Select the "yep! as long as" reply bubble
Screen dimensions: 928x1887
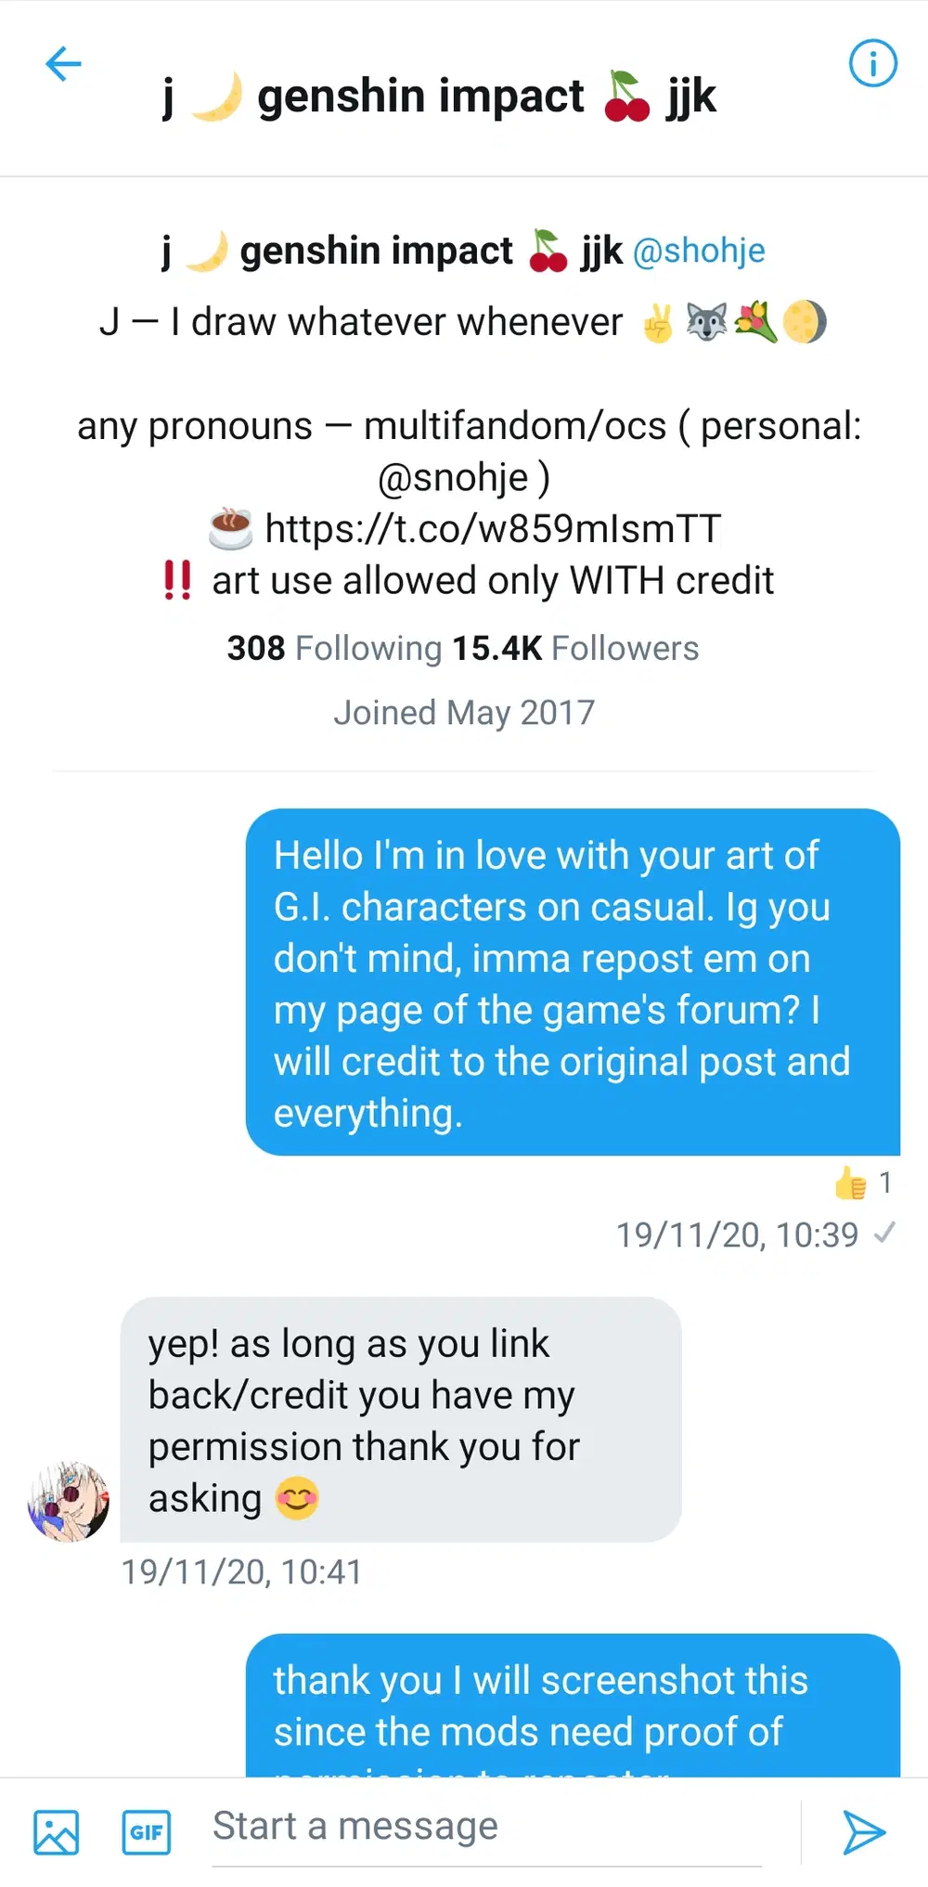[401, 1419]
